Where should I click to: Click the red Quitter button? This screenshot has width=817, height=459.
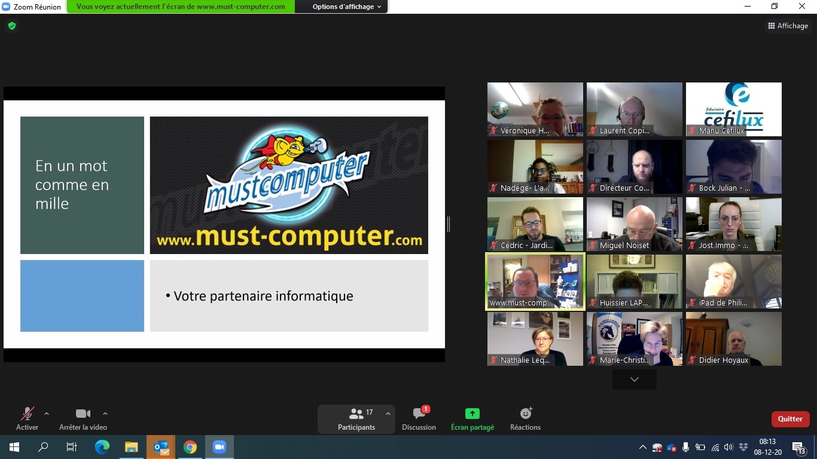790,419
